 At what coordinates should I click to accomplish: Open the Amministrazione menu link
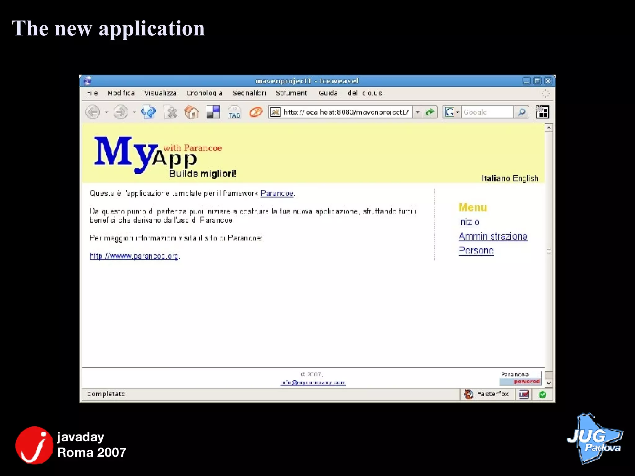[493, 236]
